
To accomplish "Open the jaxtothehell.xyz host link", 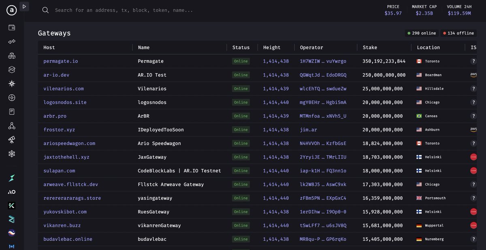I will (66, 157).
